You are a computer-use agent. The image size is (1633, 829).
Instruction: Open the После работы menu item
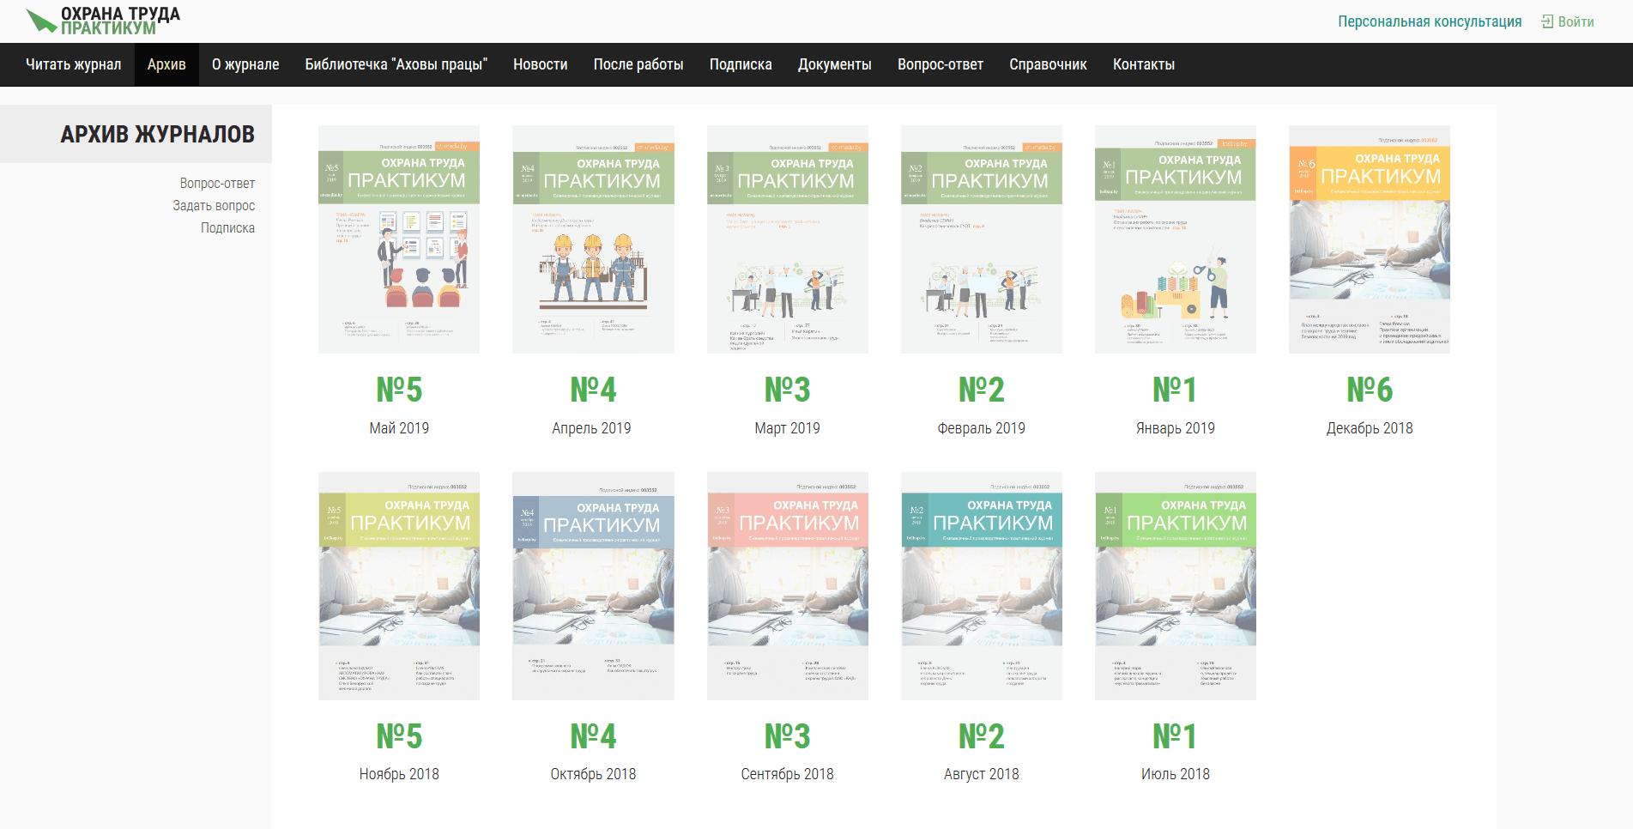[x=638, y=64]
